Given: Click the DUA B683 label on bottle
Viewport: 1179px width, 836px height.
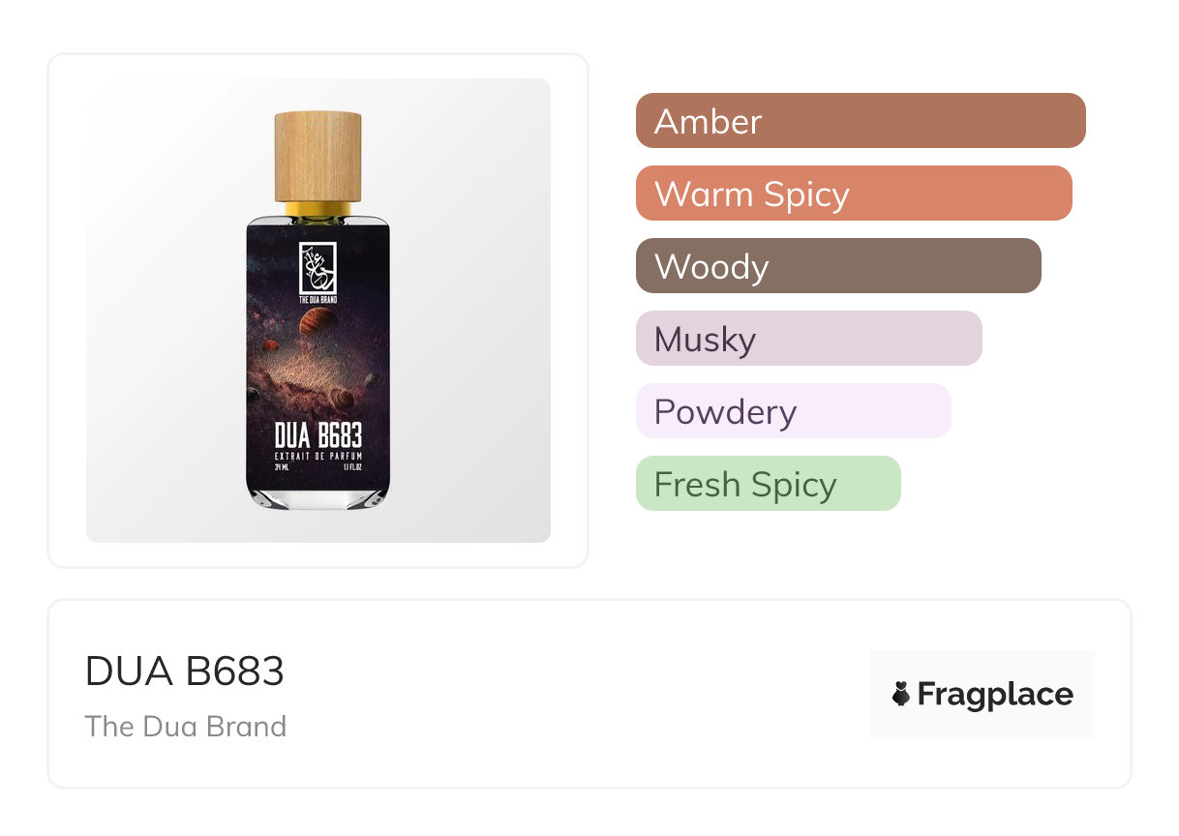Looking at the screenshot, I should (318, 436).
